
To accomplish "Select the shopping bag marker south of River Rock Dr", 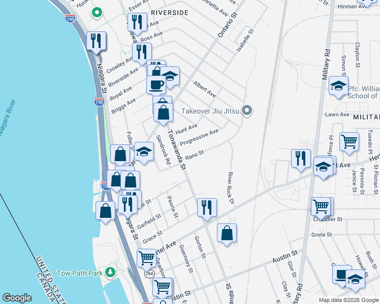I will tap(227, 234).
